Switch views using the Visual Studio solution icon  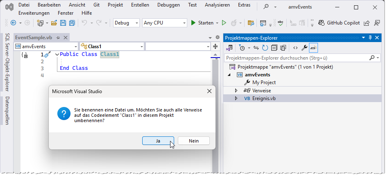229,48
